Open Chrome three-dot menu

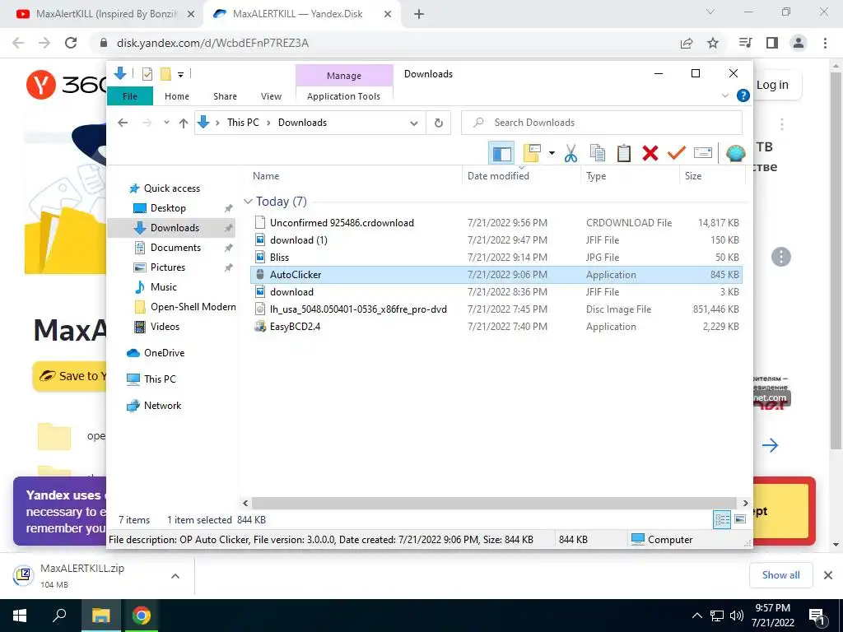click(x=825, y=43)
